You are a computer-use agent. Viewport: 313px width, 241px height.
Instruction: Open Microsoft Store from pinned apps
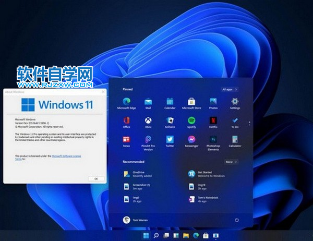(191, 103)
